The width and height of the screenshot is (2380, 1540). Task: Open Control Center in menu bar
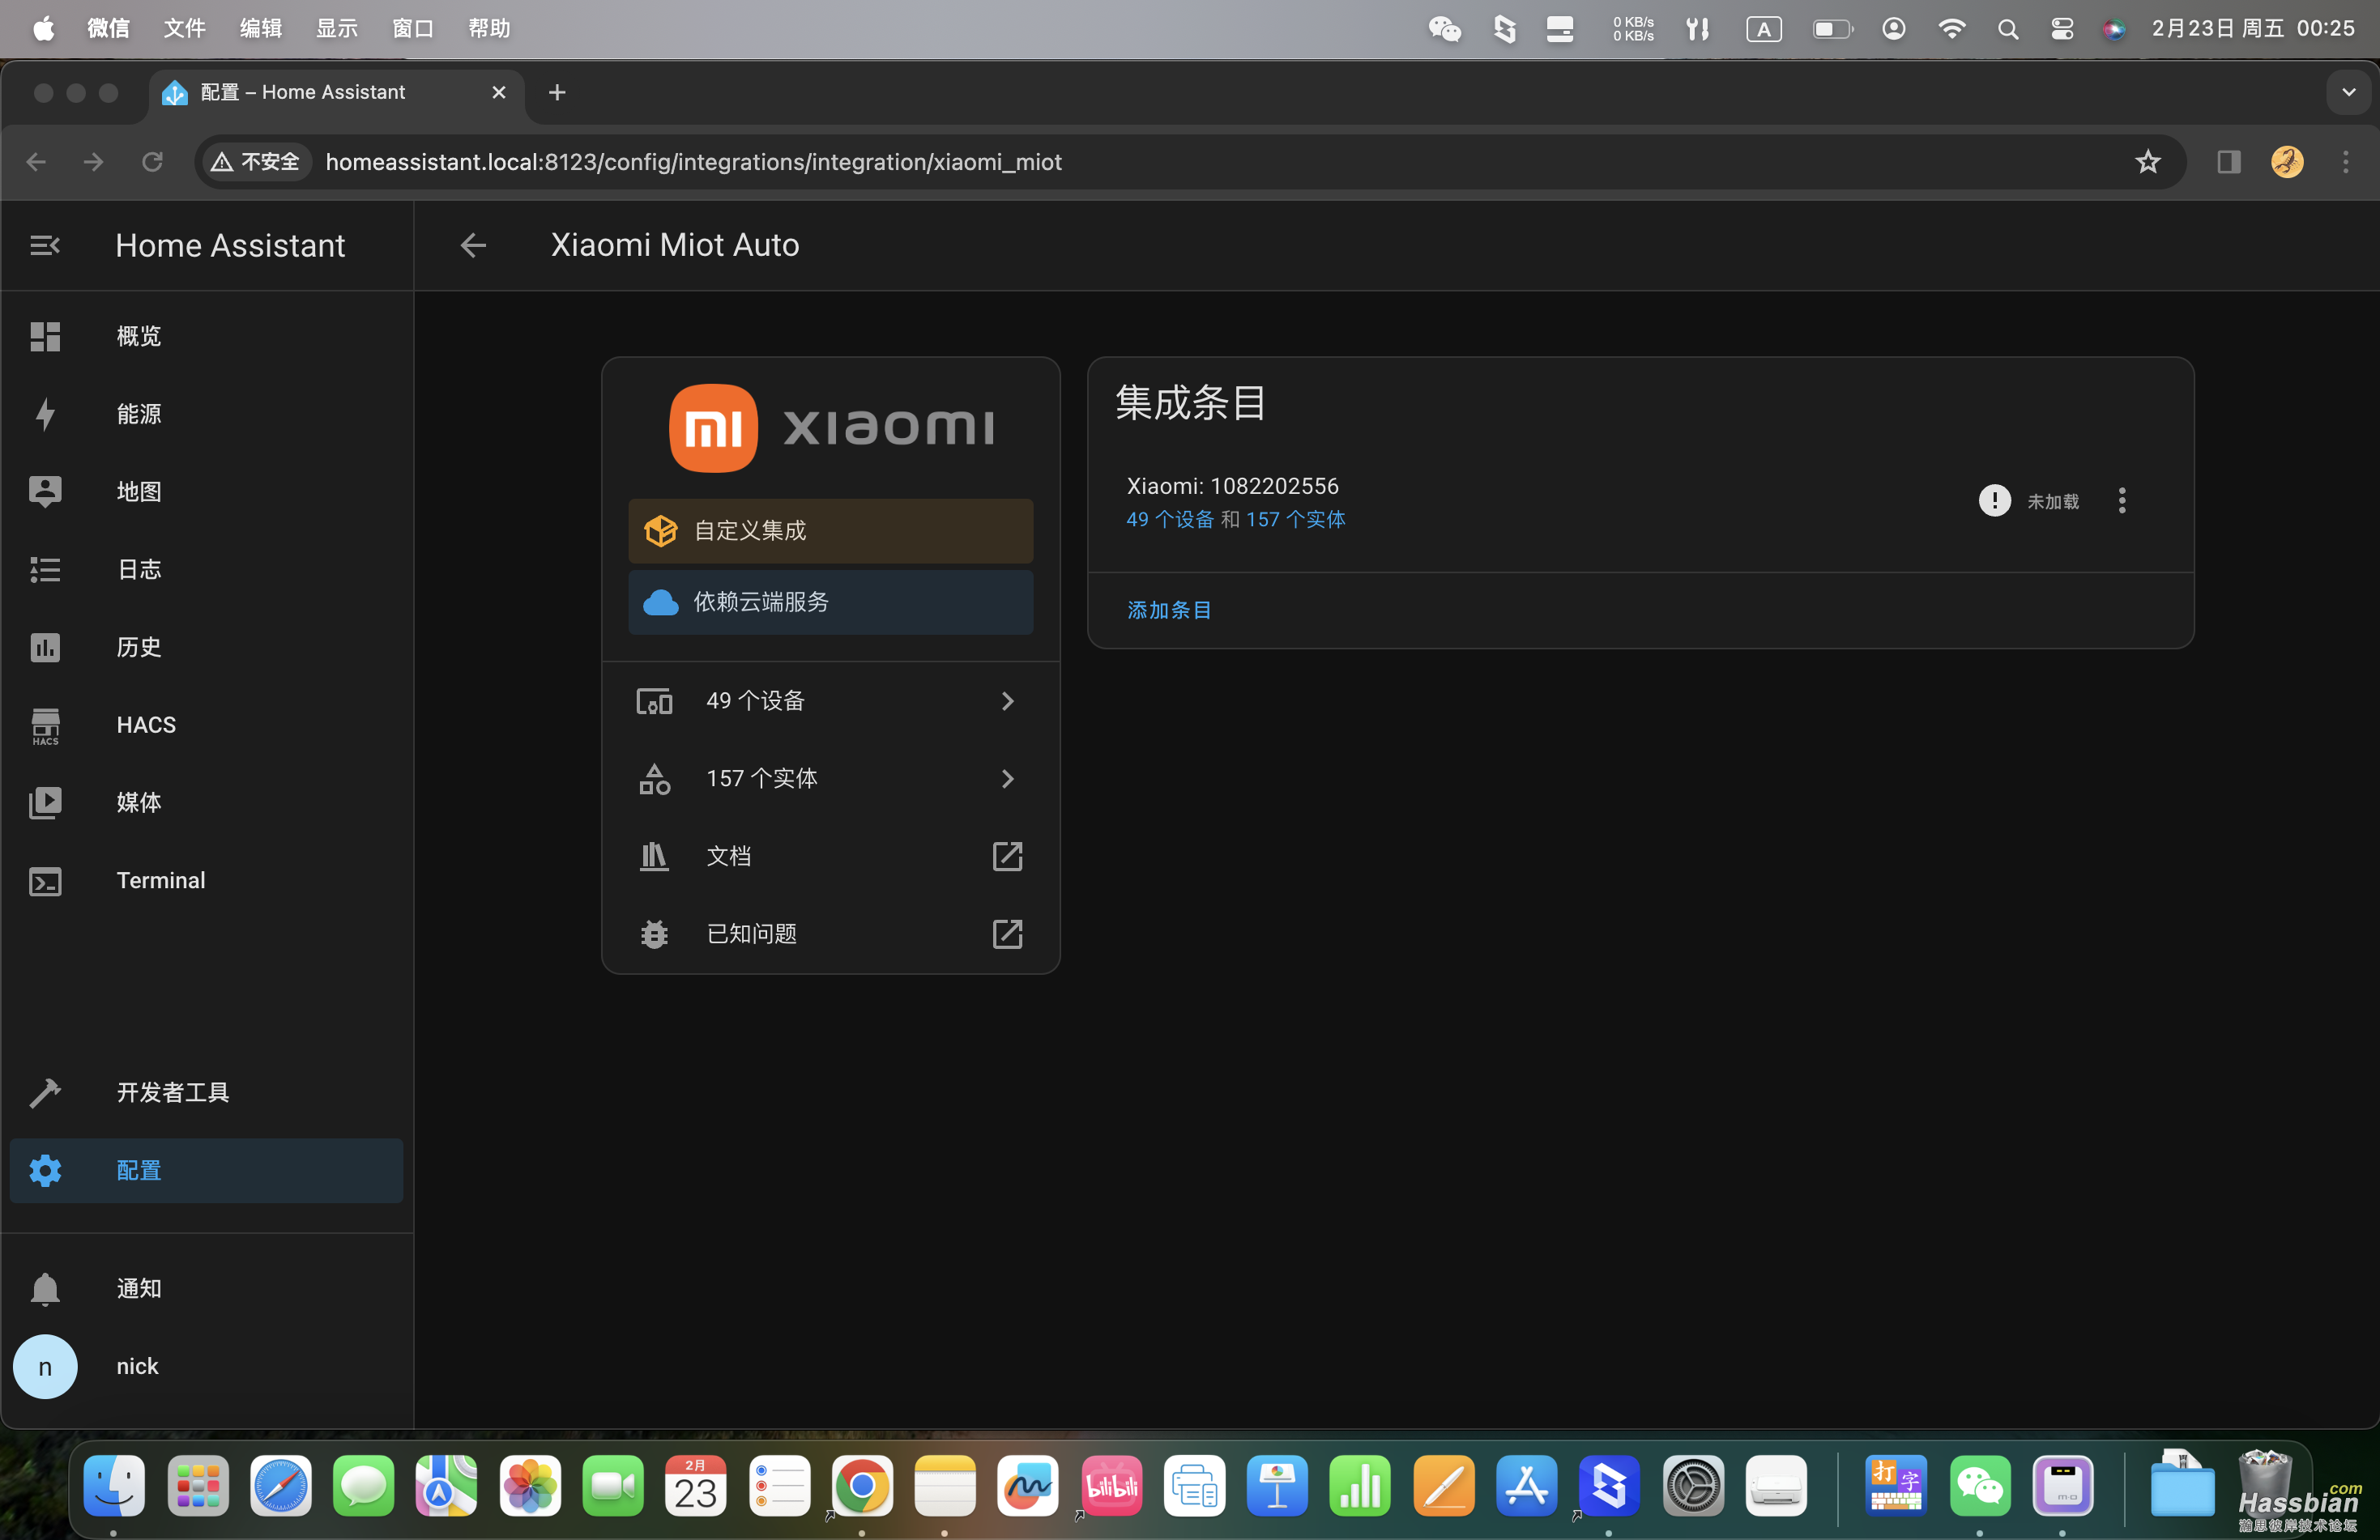click(2061, 29)
